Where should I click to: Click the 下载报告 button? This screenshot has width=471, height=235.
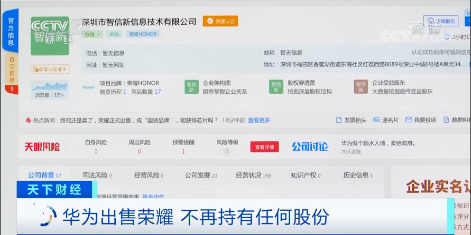[441, 21]
